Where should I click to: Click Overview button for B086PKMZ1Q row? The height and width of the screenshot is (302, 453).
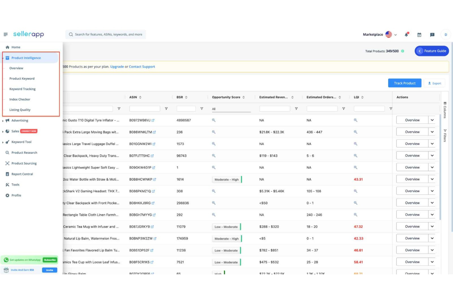[412, 191]
